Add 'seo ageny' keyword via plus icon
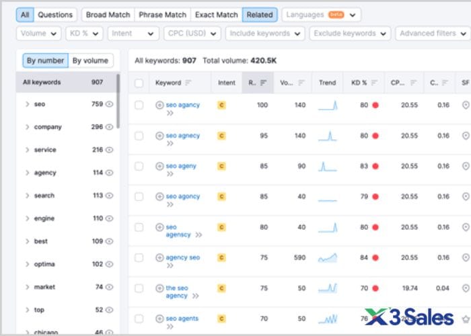 pos(159,166)
